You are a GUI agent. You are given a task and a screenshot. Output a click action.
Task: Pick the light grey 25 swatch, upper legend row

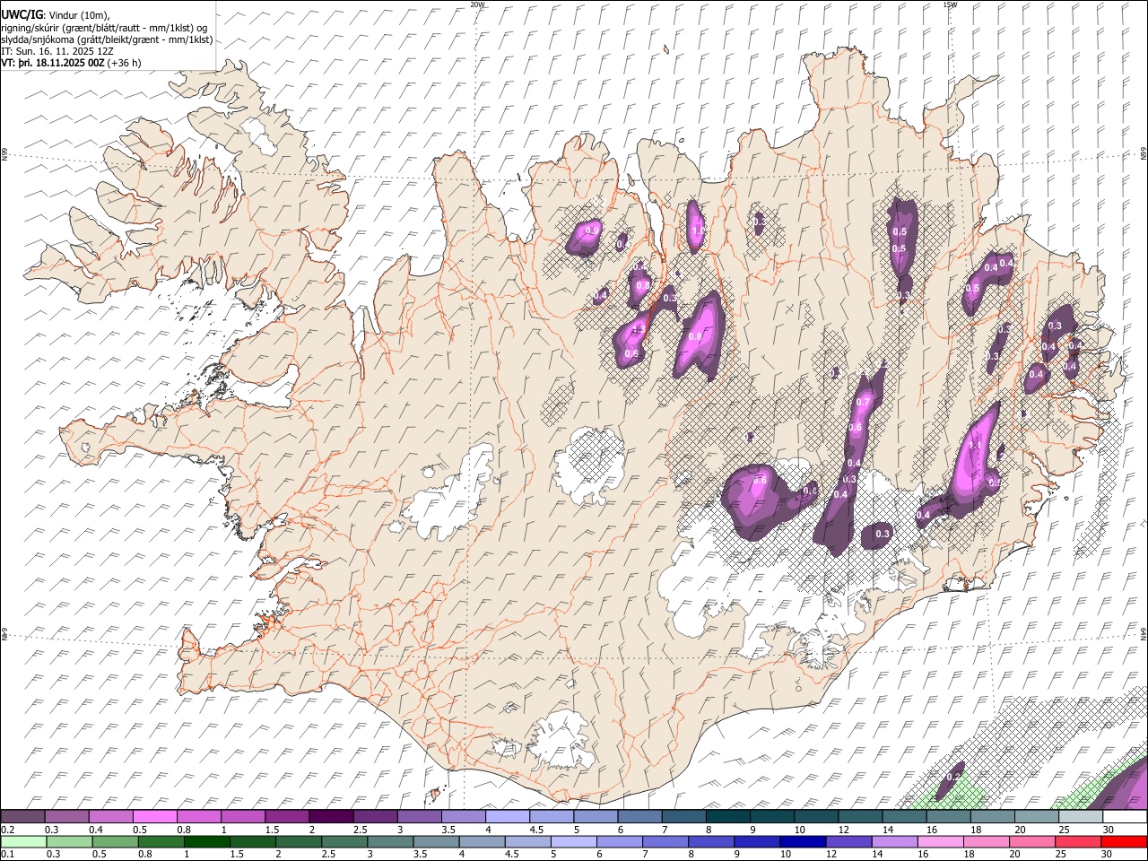(x=1081, y=817)
